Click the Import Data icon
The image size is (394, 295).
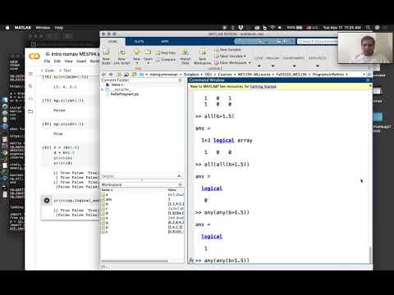tap(186, 52)
